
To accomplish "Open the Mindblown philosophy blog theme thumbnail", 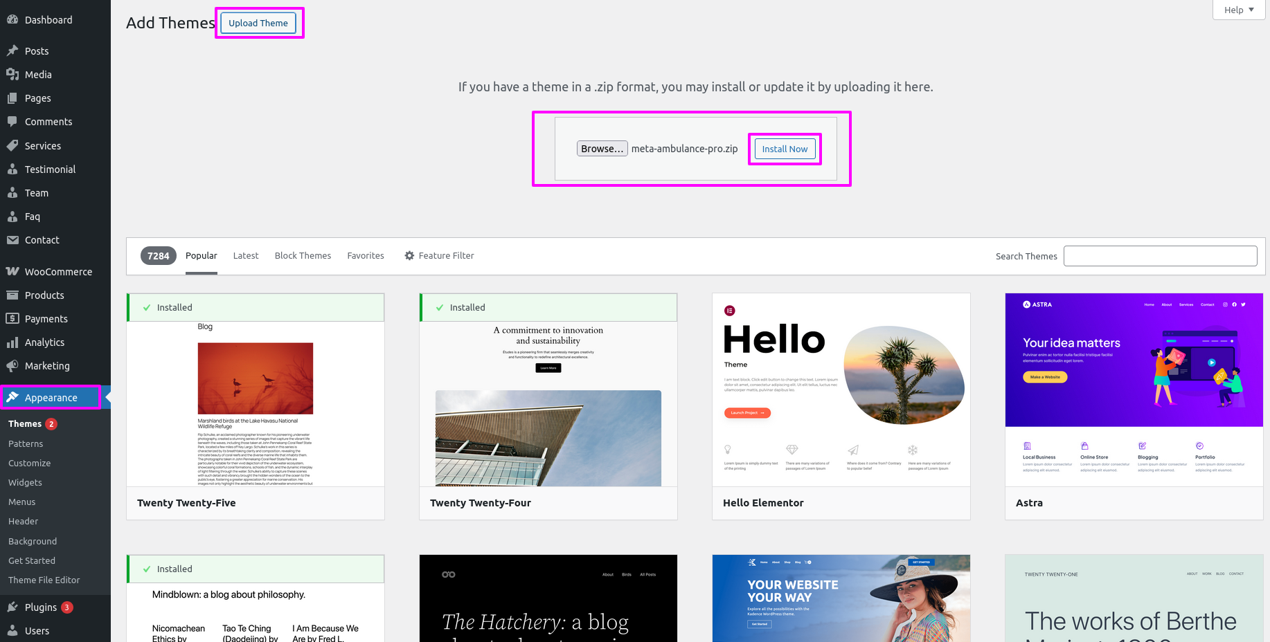I will tap(256, 612).
